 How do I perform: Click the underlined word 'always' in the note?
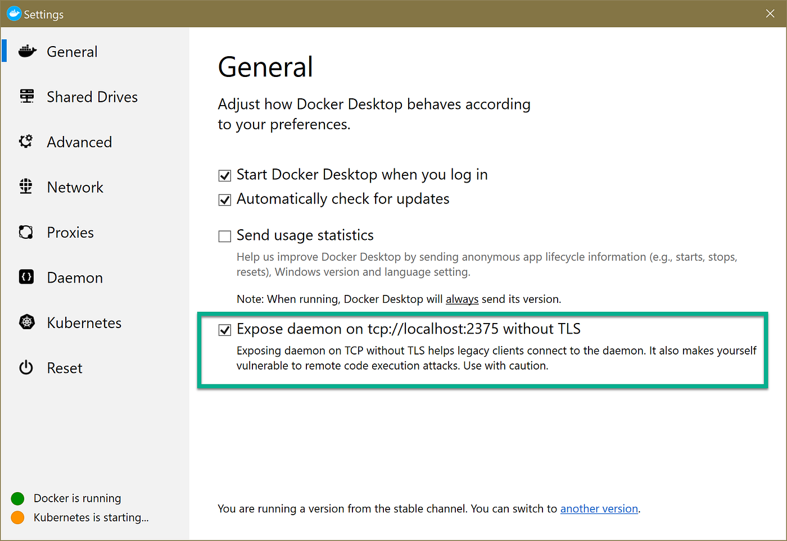[462, 299]
